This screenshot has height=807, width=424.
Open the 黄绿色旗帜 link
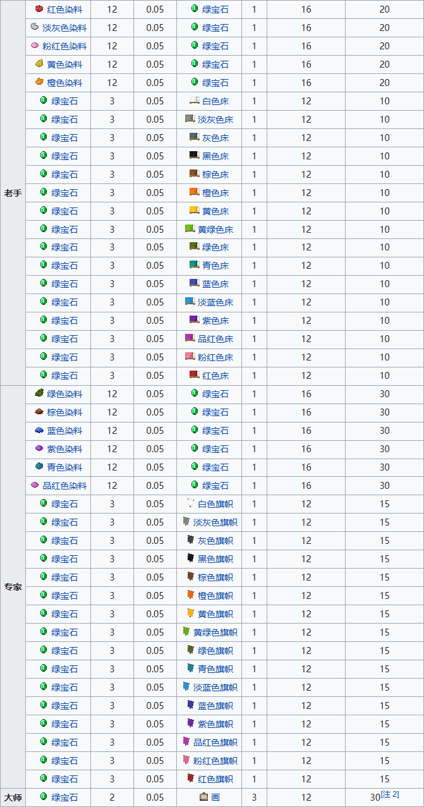[x=215, y=632]
